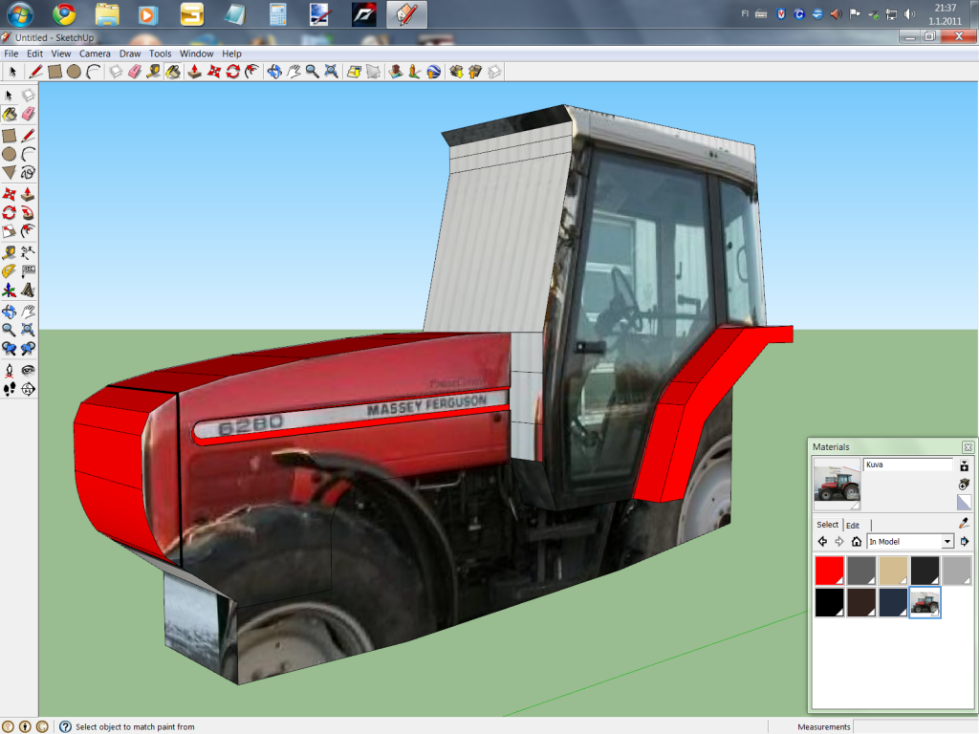Select the Tape Measure in the top toolbar

[154, 72]
